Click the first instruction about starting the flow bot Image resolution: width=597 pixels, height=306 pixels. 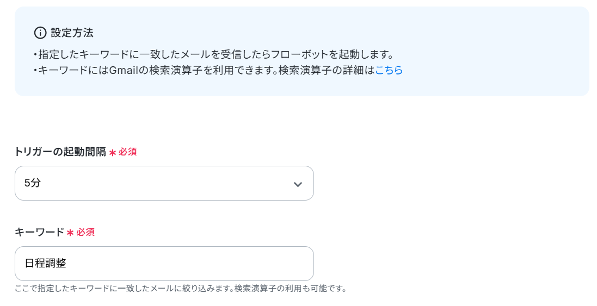(x=213, y=54)
